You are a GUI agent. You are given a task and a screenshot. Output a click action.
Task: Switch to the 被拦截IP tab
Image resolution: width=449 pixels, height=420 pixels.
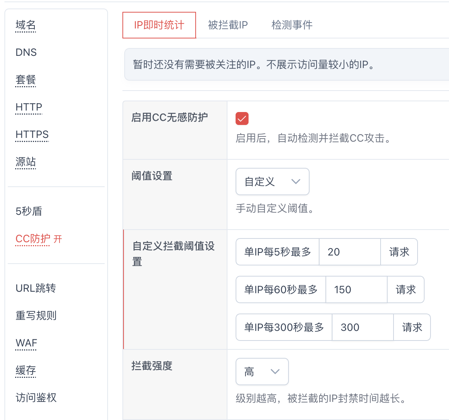(228, 25)
